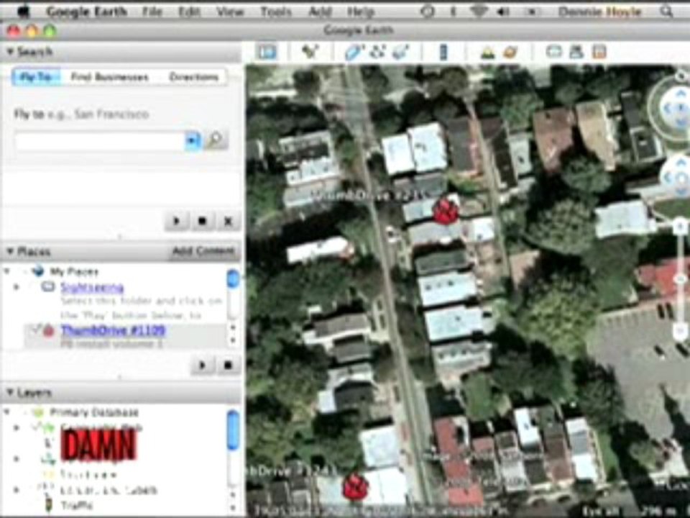Click the Layers panel scrollbar thumb
690x518 pixels.
(233, 430)
